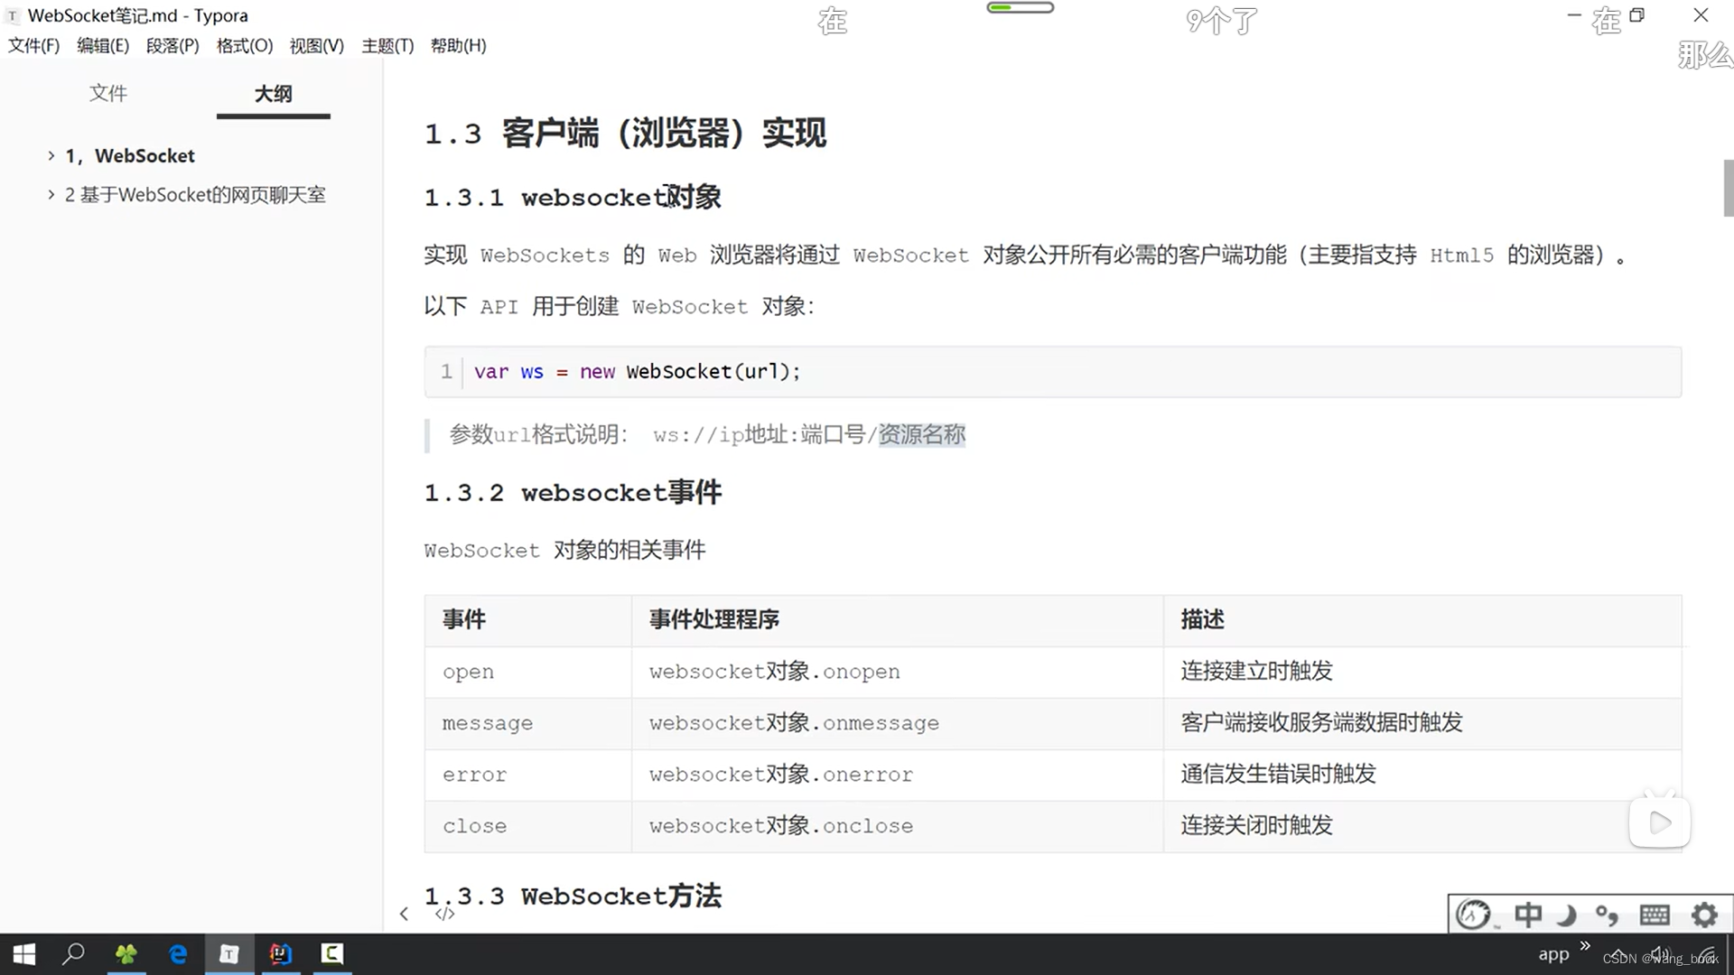Viewport: 1734px width, 975px height.
Task: Launch IntelliJ IDEA from the taskbar
Action: tap(280, 953)
